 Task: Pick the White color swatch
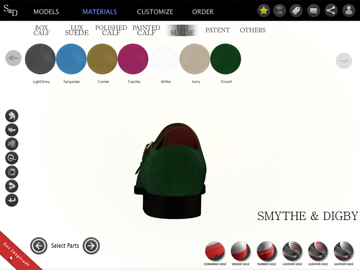click(x=164, y=59)
